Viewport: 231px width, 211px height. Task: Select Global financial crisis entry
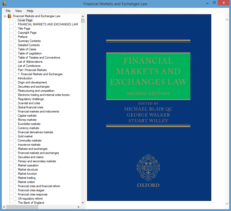point(30,107)
